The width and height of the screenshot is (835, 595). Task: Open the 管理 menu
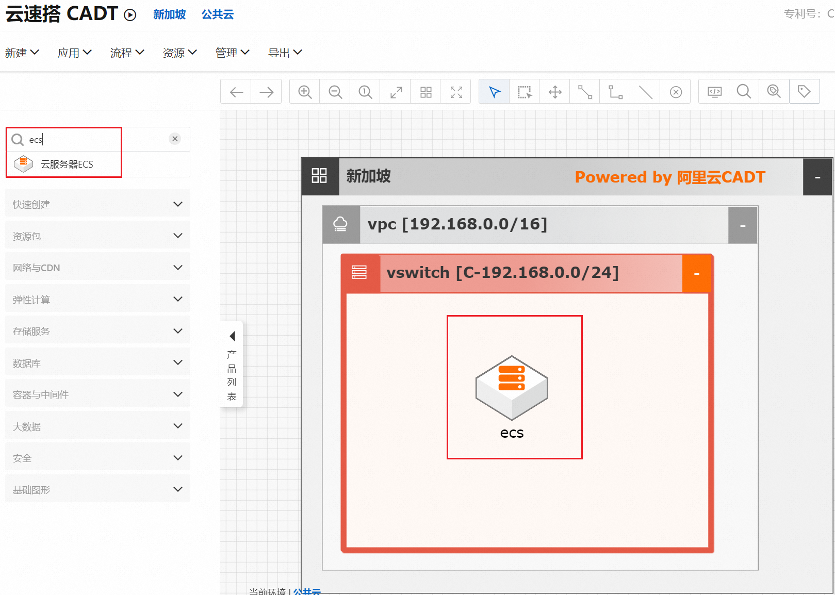click(x=233, y=53)
